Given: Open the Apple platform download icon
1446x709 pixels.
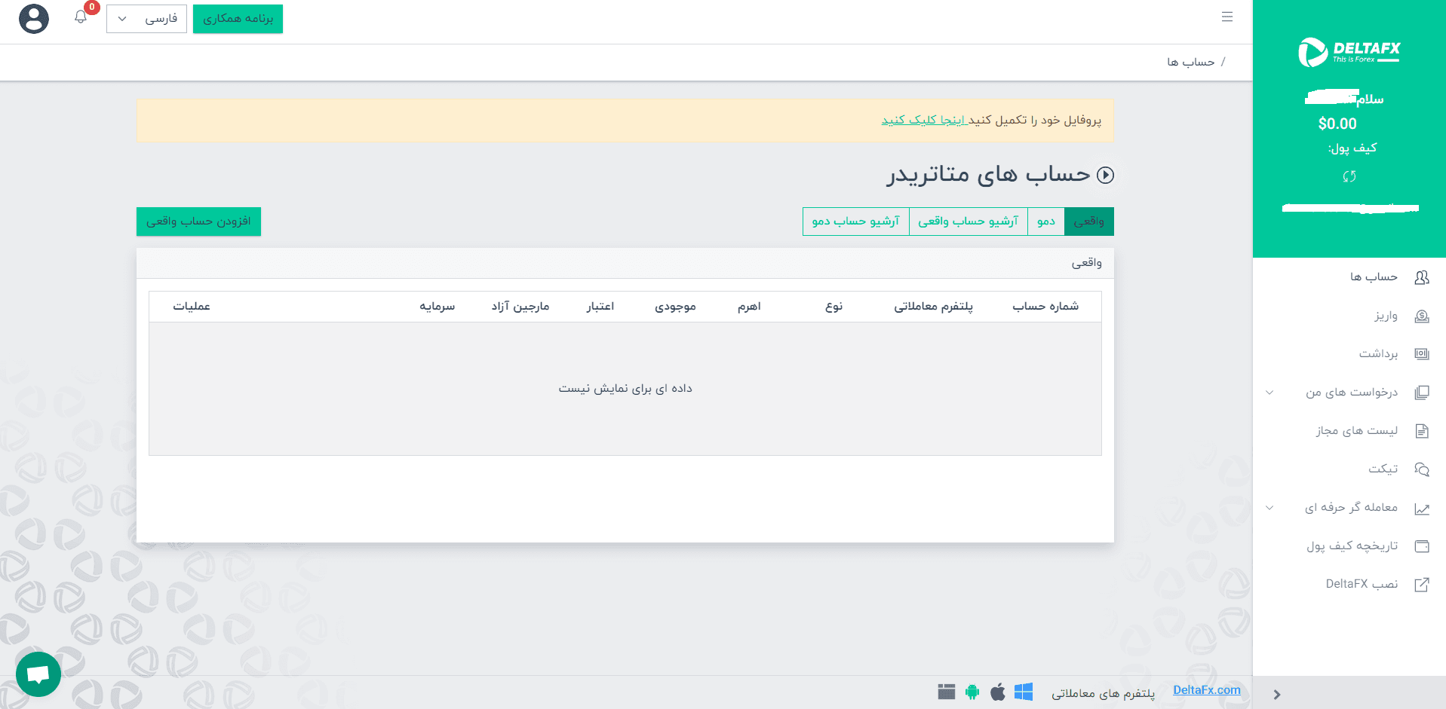Looking at the screenshot, I should [998, 692].
